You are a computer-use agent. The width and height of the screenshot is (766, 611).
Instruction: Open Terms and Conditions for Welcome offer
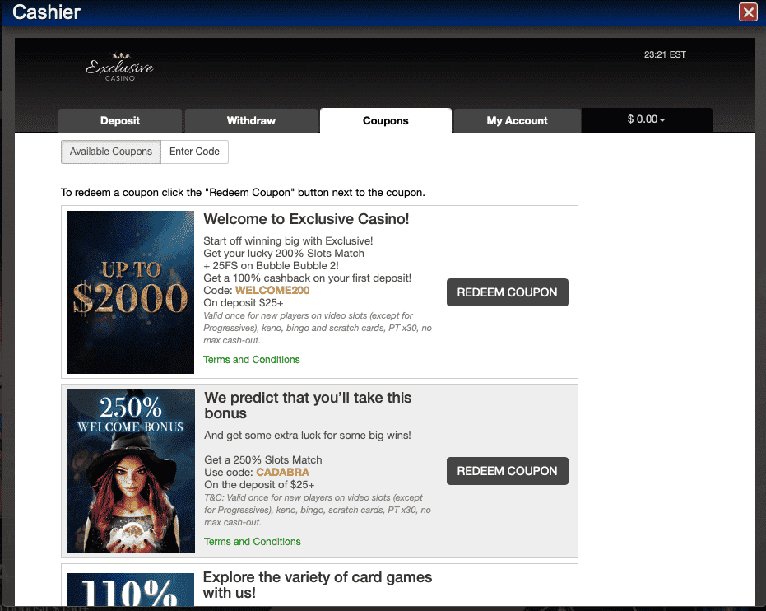click(x=252, y=360)
